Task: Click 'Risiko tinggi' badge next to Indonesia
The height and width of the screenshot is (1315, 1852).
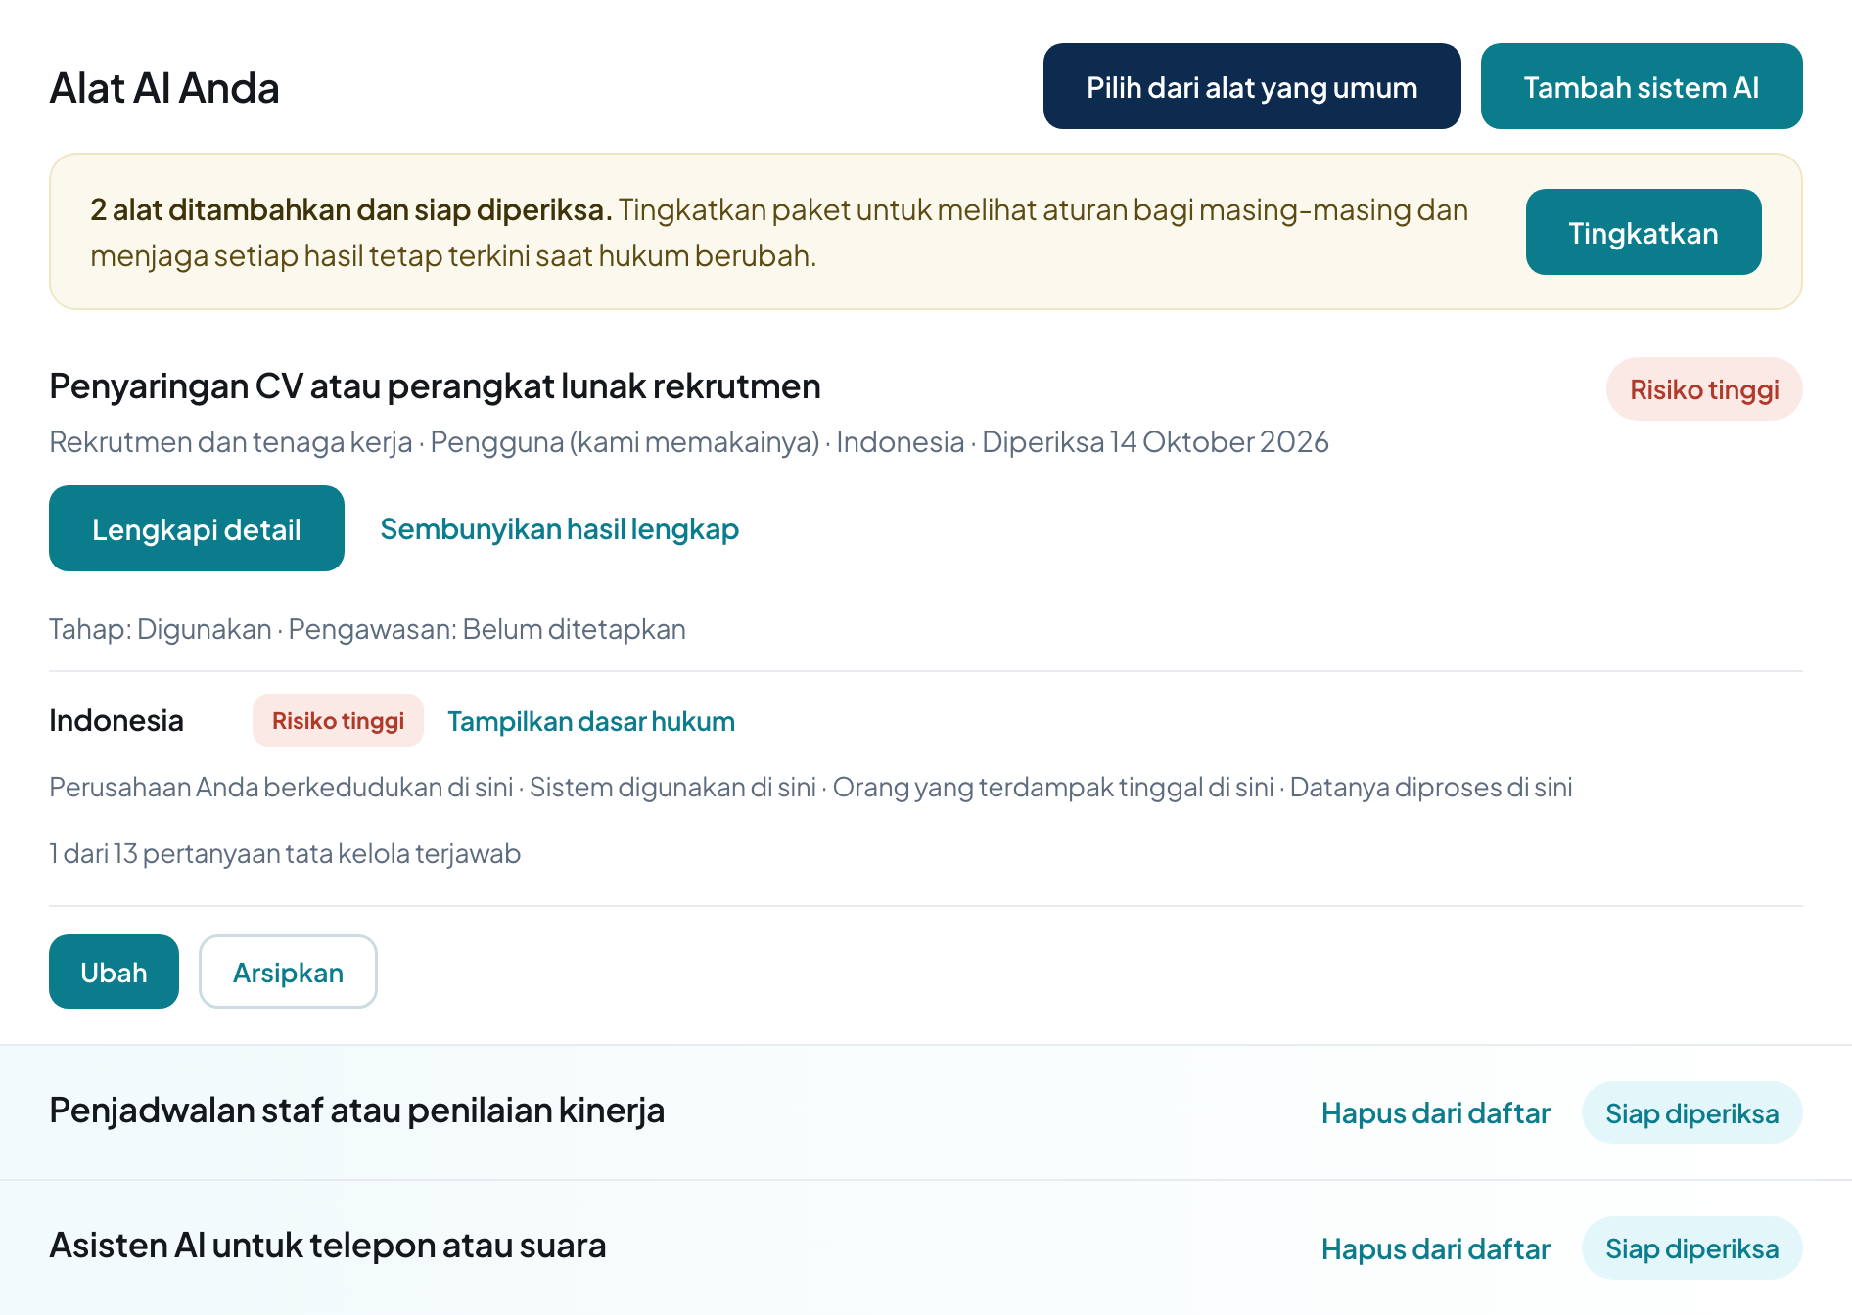Action: [x=338, y=720]
